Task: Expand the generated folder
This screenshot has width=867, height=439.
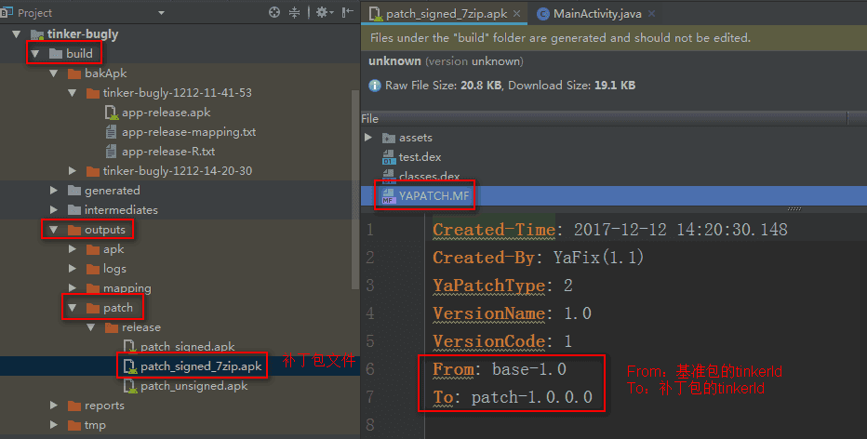Action: (x=54, y=190)
